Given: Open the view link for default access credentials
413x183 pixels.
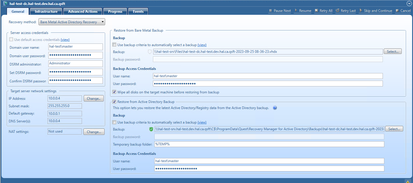Looking at the screenshot, I should (65, 39).
